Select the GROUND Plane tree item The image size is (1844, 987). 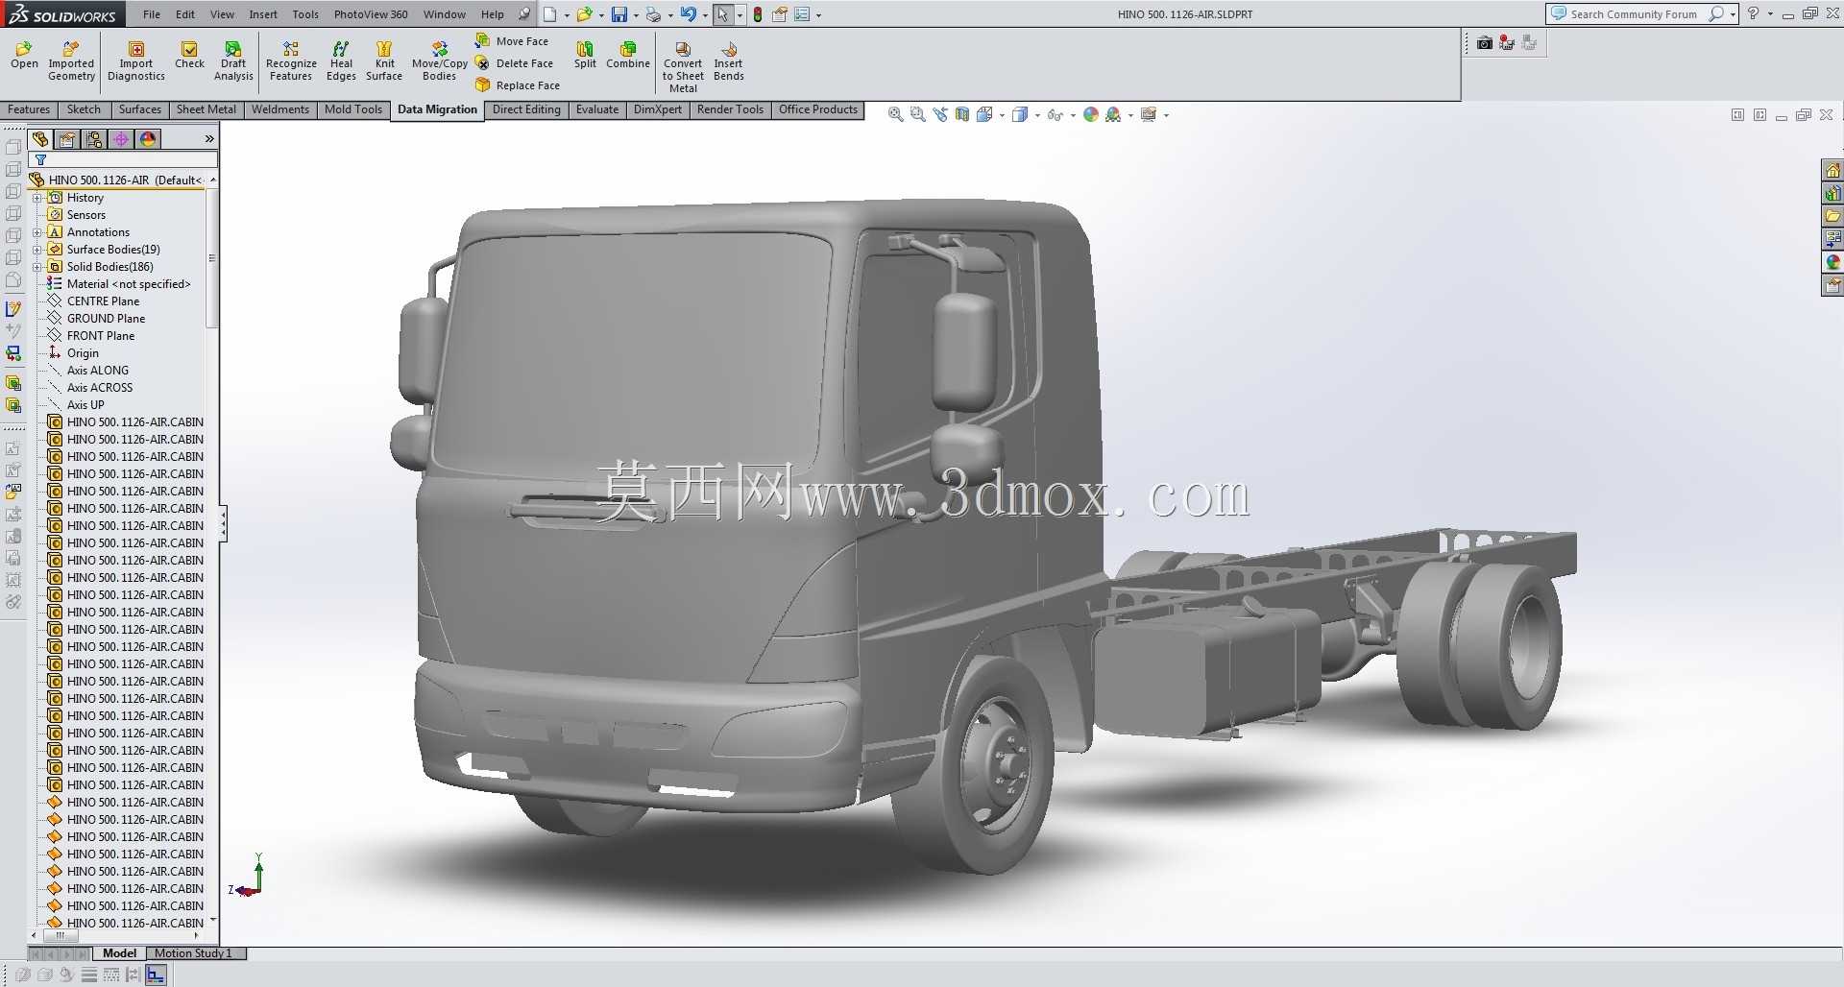click(106, 319)
